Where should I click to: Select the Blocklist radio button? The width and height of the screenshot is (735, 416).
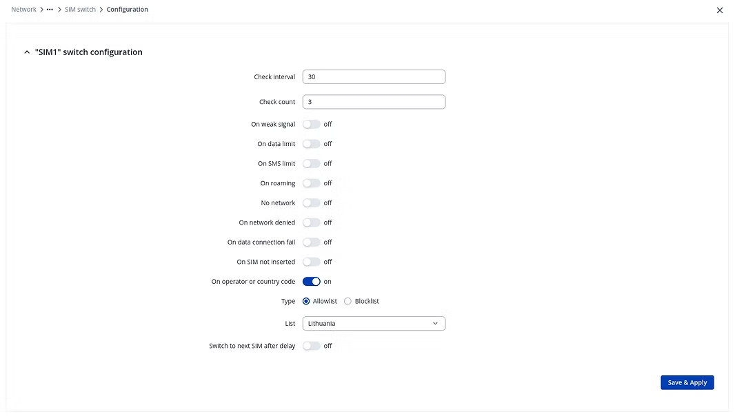pyautogui.click(x=348, y=301)
